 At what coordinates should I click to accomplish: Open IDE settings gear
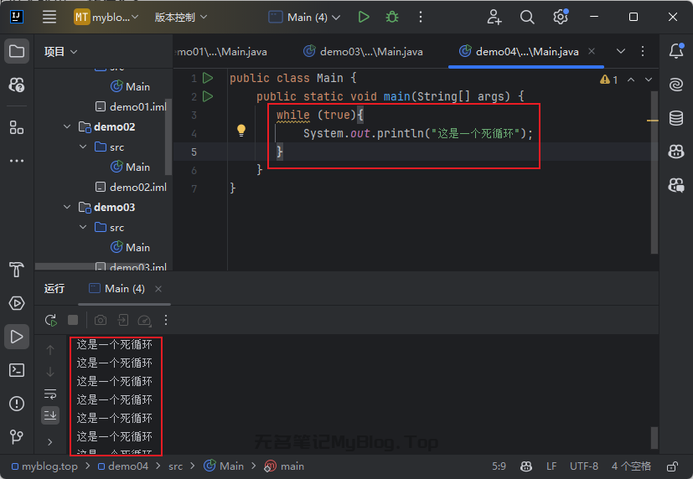pos(561,18)
